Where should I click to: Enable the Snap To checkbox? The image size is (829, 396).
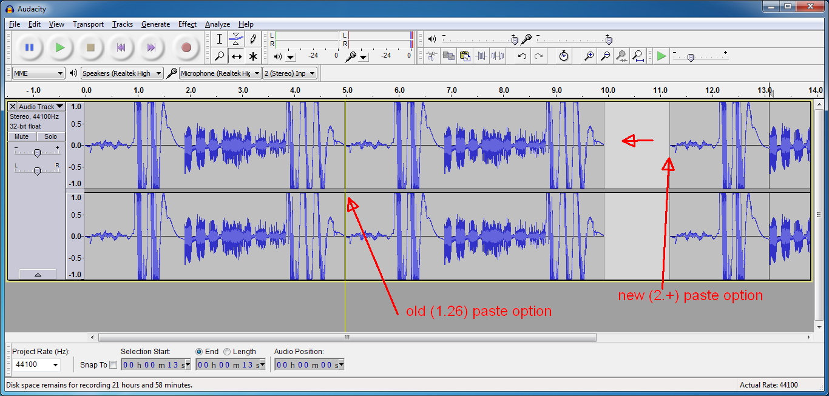click(113, 365)
